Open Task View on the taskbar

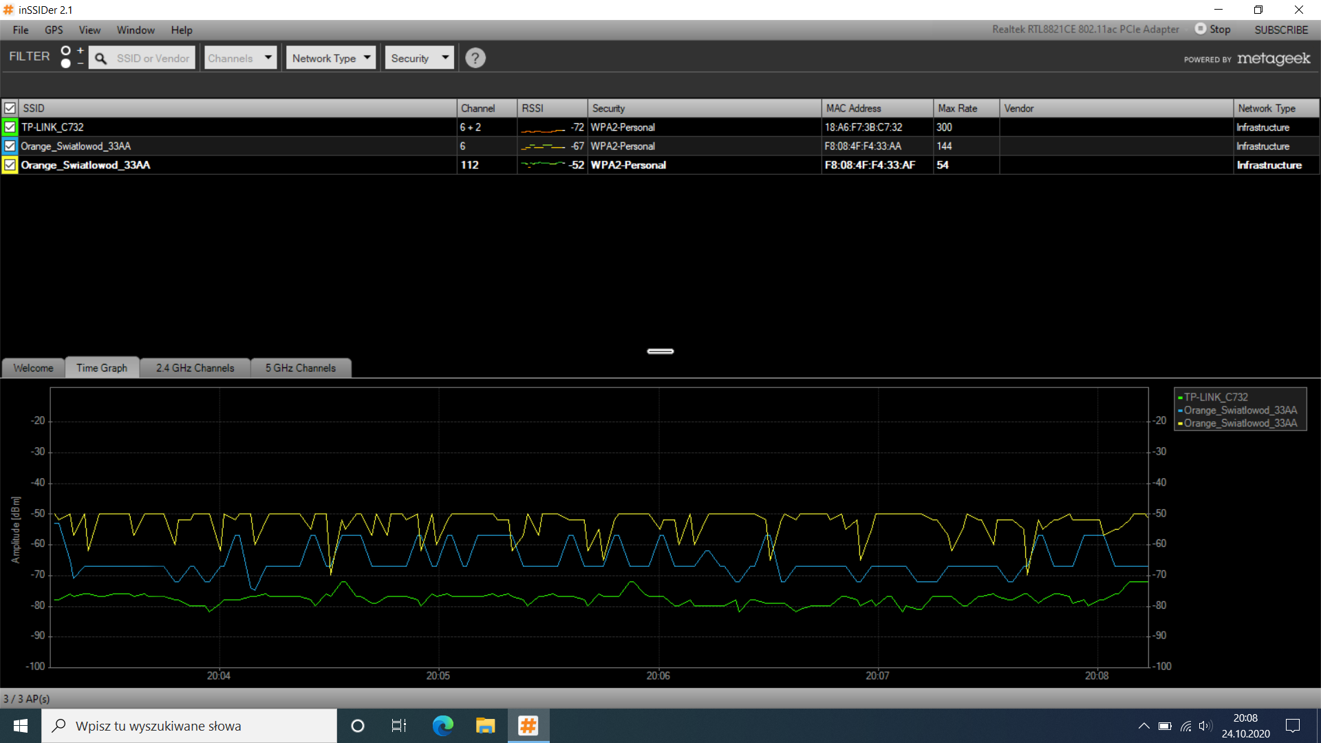399,726
